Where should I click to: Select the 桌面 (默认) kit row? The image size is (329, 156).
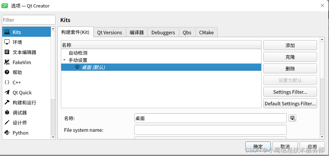(161, 67)
